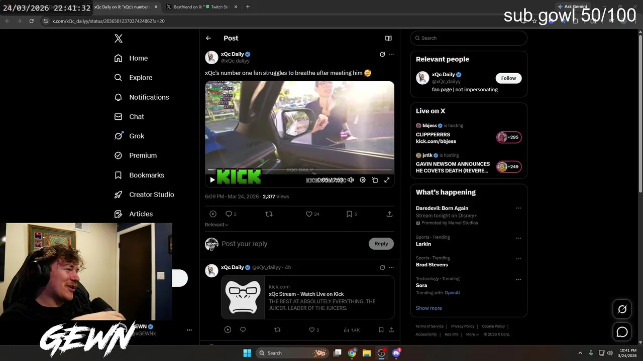Image resolution: width=643 pixels, height=361 pixels.
Task: Open the Brad Stevens trending topic
Action: (x=432, y=265)
